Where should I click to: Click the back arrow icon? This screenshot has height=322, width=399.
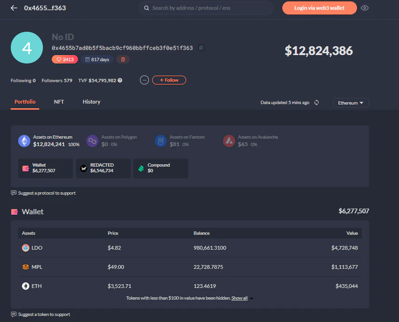point(14,8)
